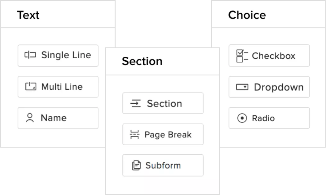The height and width of the screenshot is (195, 326).
Task: Insert a Page Break element
Action: 163,134
